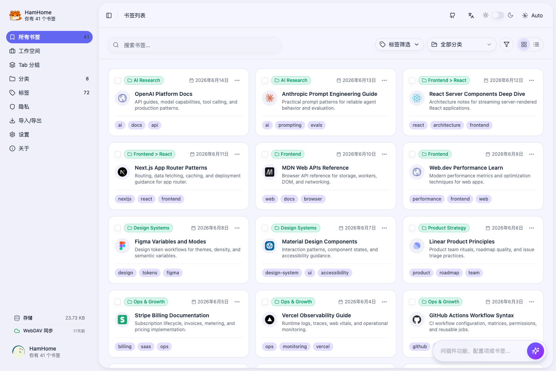Screen dimensions: 556x371
Task: Open the 全部分类 category dropdown
Action: click(462, 44)
